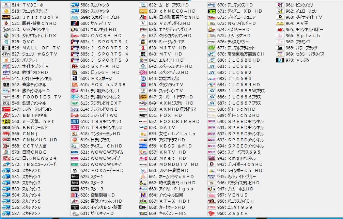
Task: Click the FOX bs238 channel logo
Action: coord(75,85)
